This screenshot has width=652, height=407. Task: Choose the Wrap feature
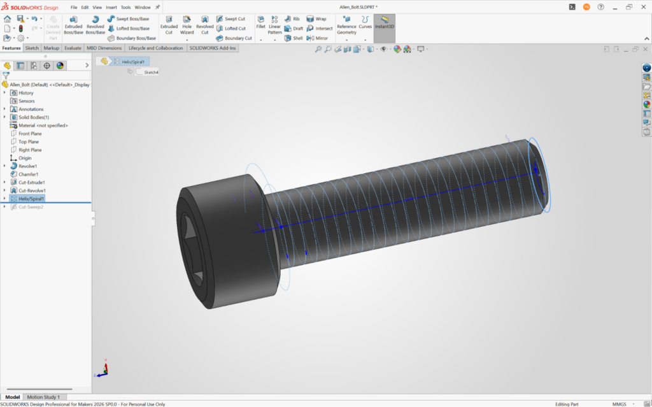click(x=316, y=18)
